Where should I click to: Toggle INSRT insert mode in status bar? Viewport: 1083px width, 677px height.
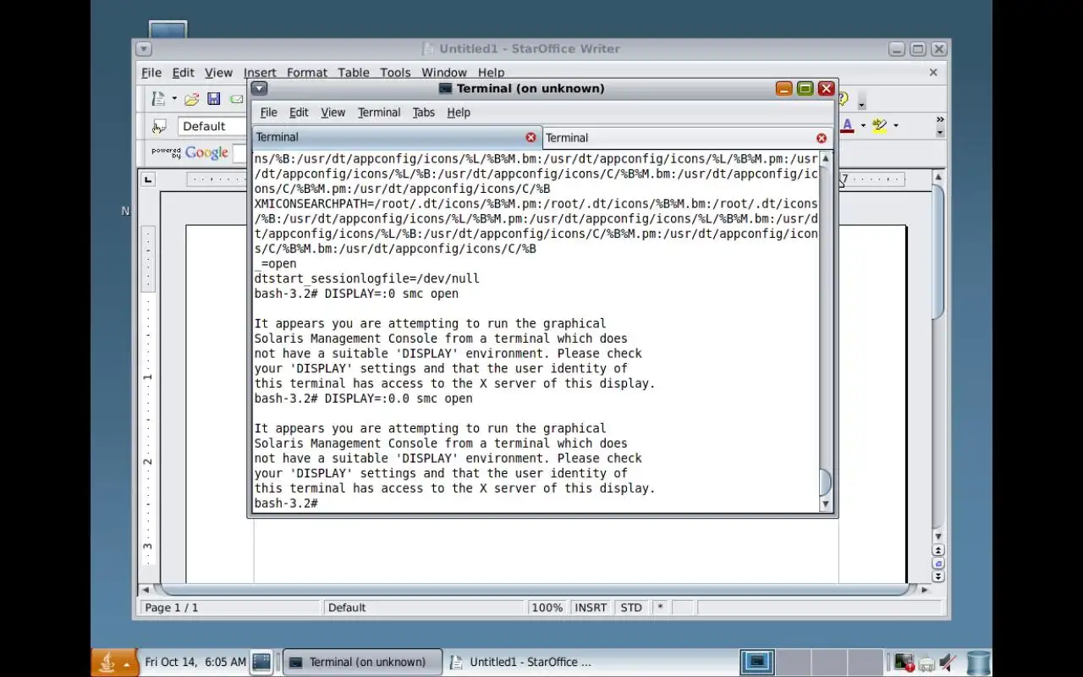591,608
